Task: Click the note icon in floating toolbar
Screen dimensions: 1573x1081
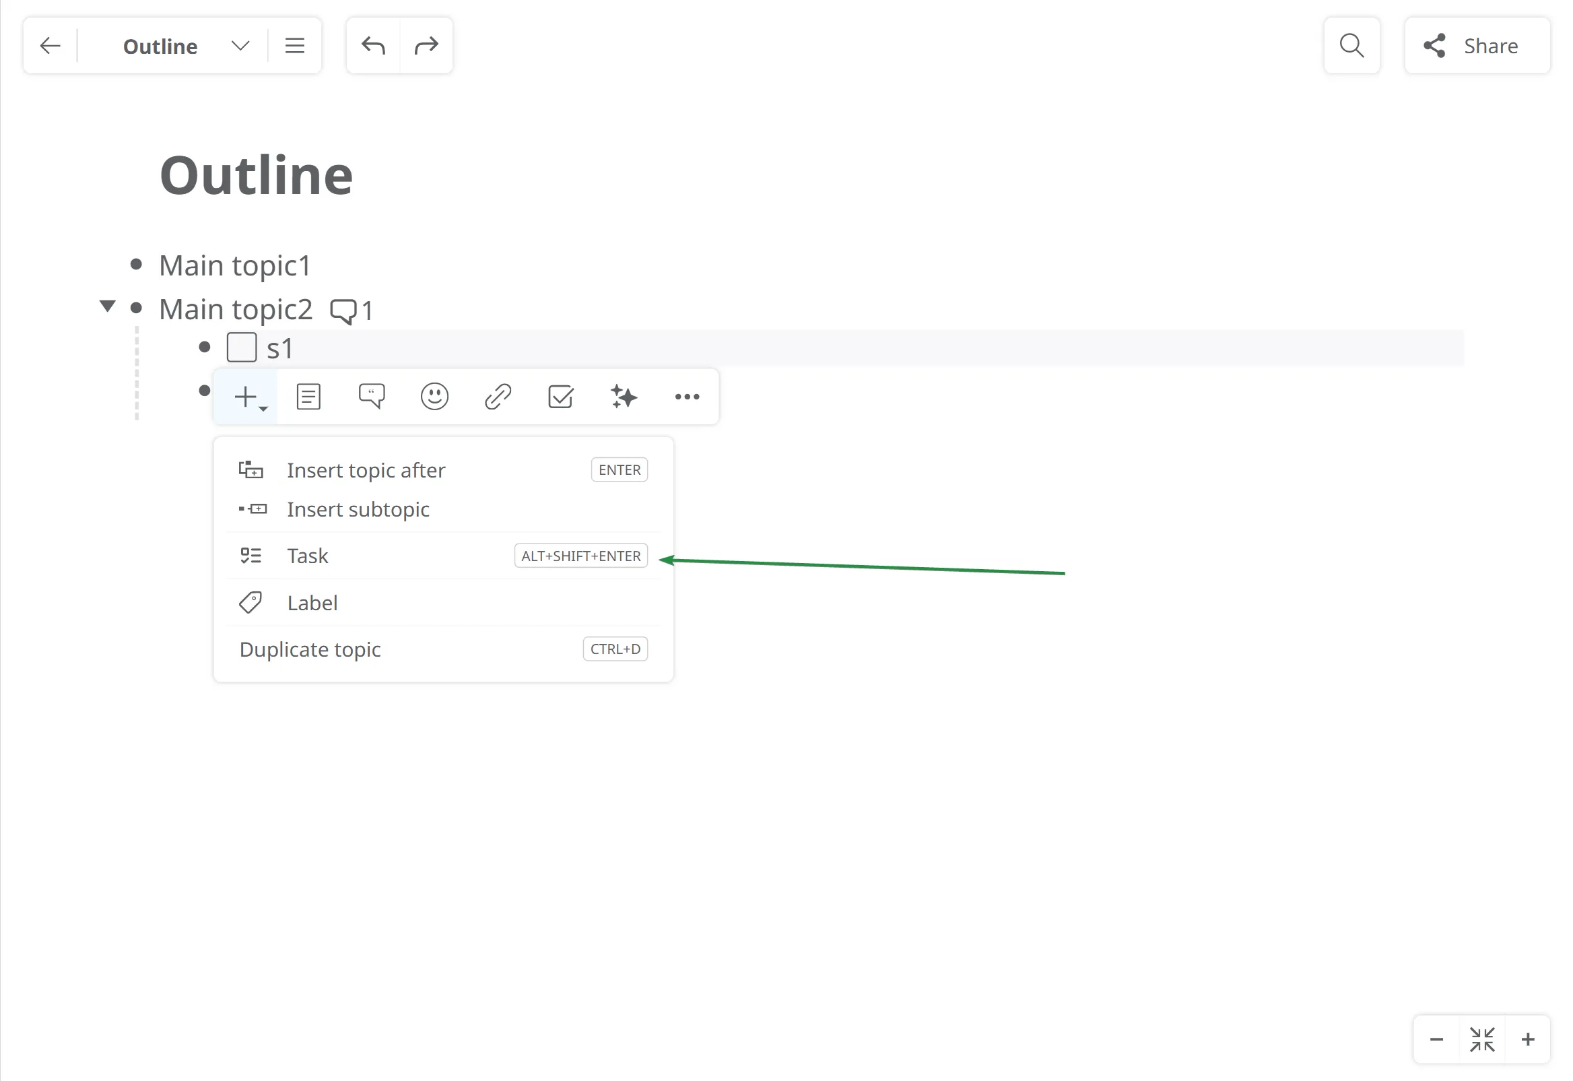Action: point(308,397)
